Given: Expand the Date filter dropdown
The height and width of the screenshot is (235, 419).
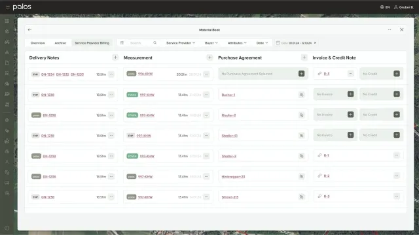Looking at the screenshot, I should pos(262,43).
